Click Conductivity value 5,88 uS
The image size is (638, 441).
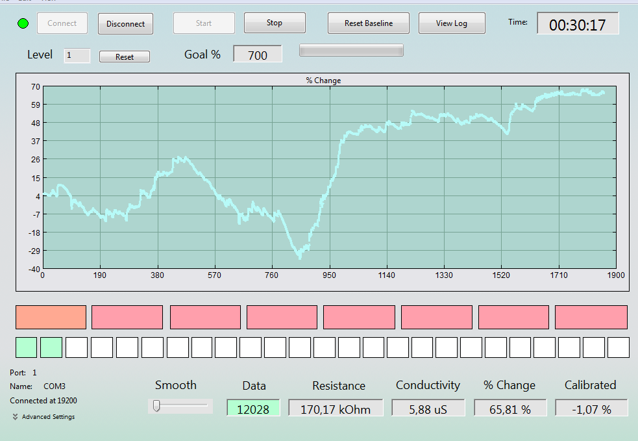[428, 408]
